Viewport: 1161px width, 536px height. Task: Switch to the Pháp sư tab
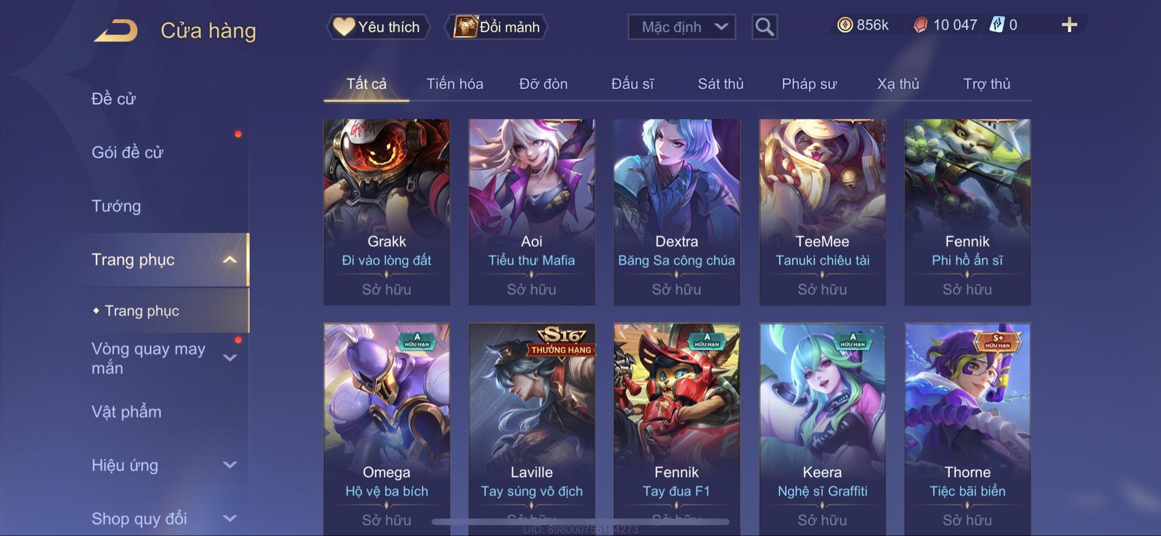[x=809, y=84]
